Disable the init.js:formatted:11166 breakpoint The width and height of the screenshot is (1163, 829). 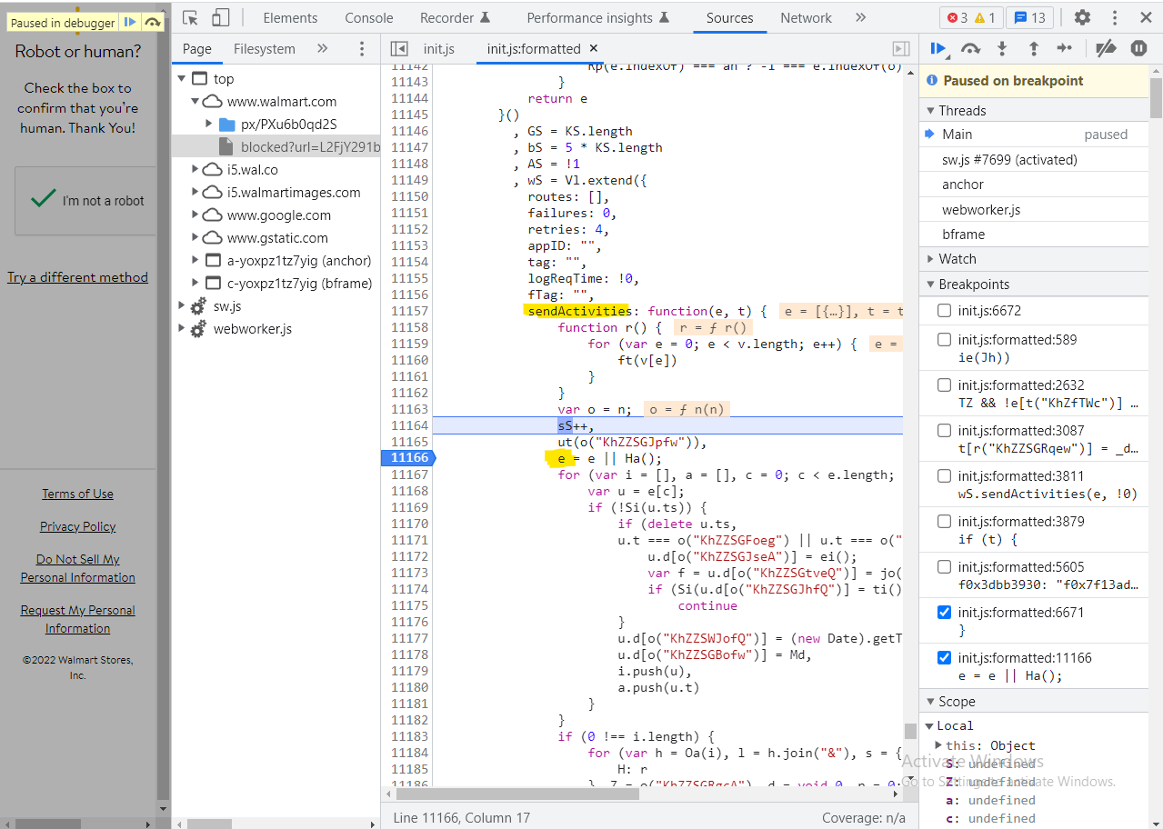click(944, 658)
